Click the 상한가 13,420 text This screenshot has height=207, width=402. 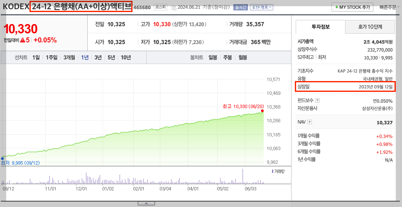(189, 25)
